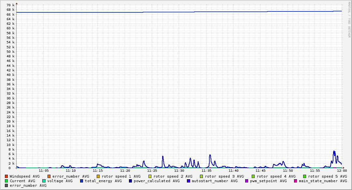Click the rotor speed 3 AVG legend swatch
Viewport: 352px width, 190px height.
pyautogui.click(x=202, y=176)
